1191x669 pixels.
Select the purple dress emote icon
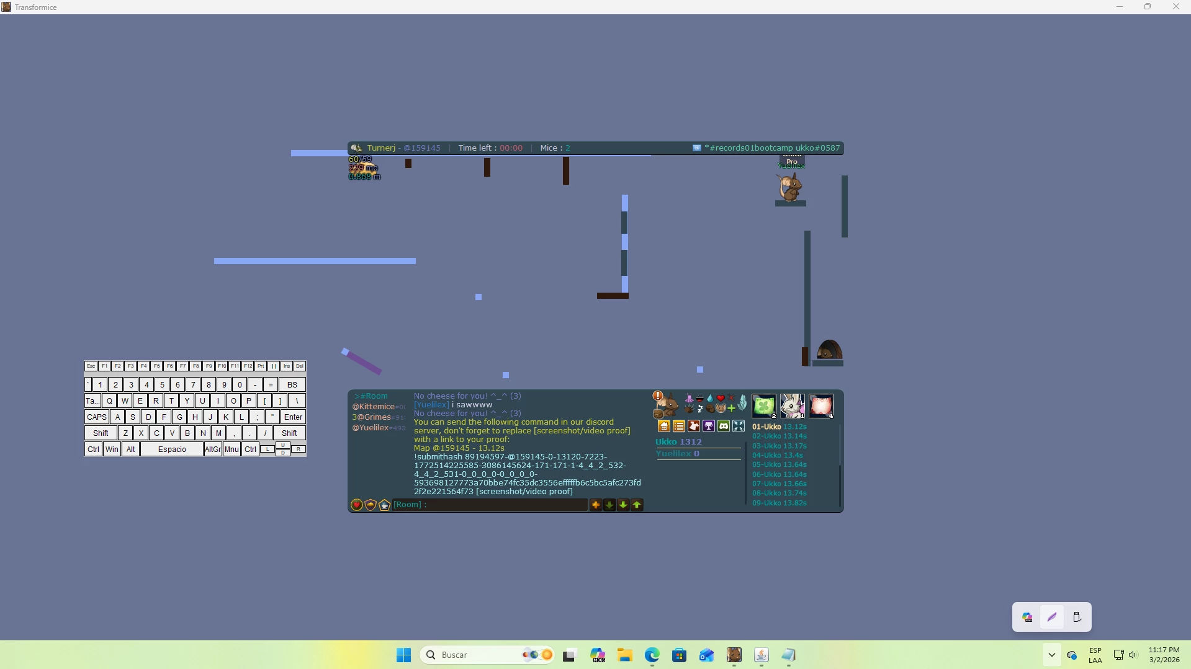point(689,399)
